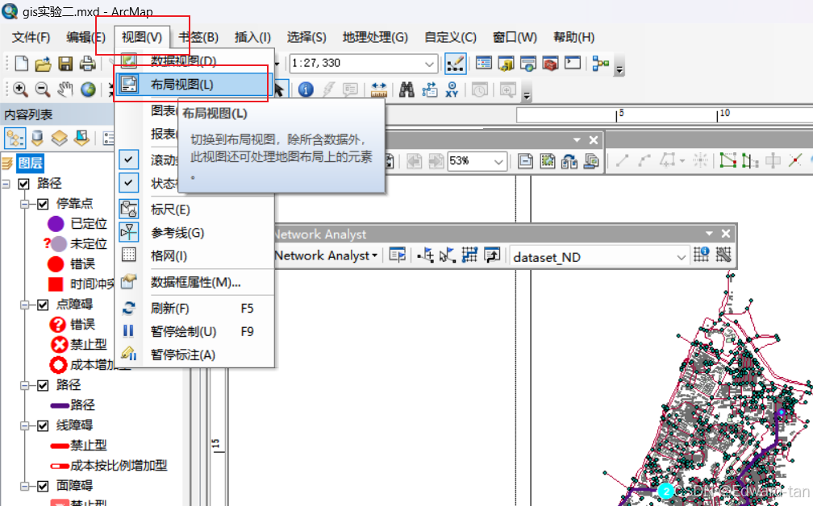Toggle the 停靠点 layer checkbox
This screenshot has width=813, height=506.
pyautogui.click(x=43, y=204)
